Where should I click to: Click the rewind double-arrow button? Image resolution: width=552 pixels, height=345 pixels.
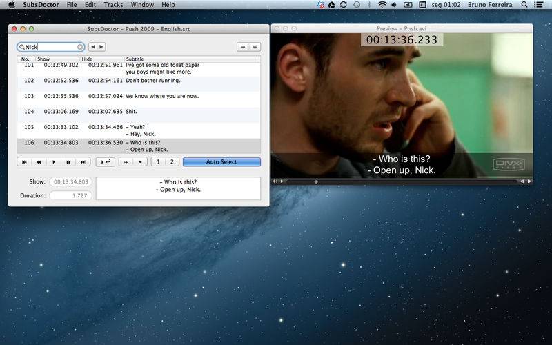(x=39, y=162)
